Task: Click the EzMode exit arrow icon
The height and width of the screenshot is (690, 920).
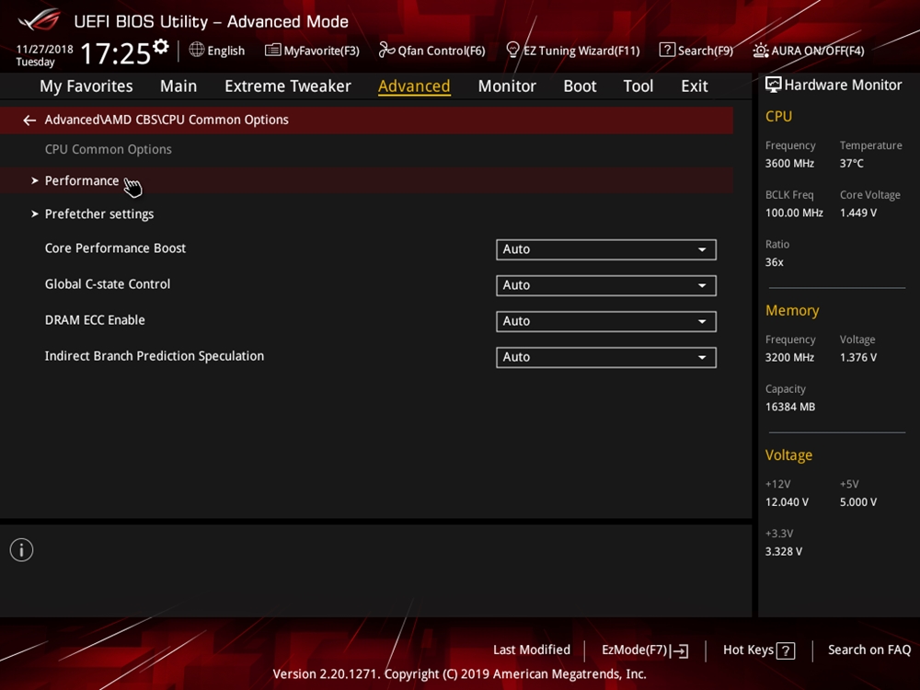Action: pyautogui.click(x=681, y=650)
